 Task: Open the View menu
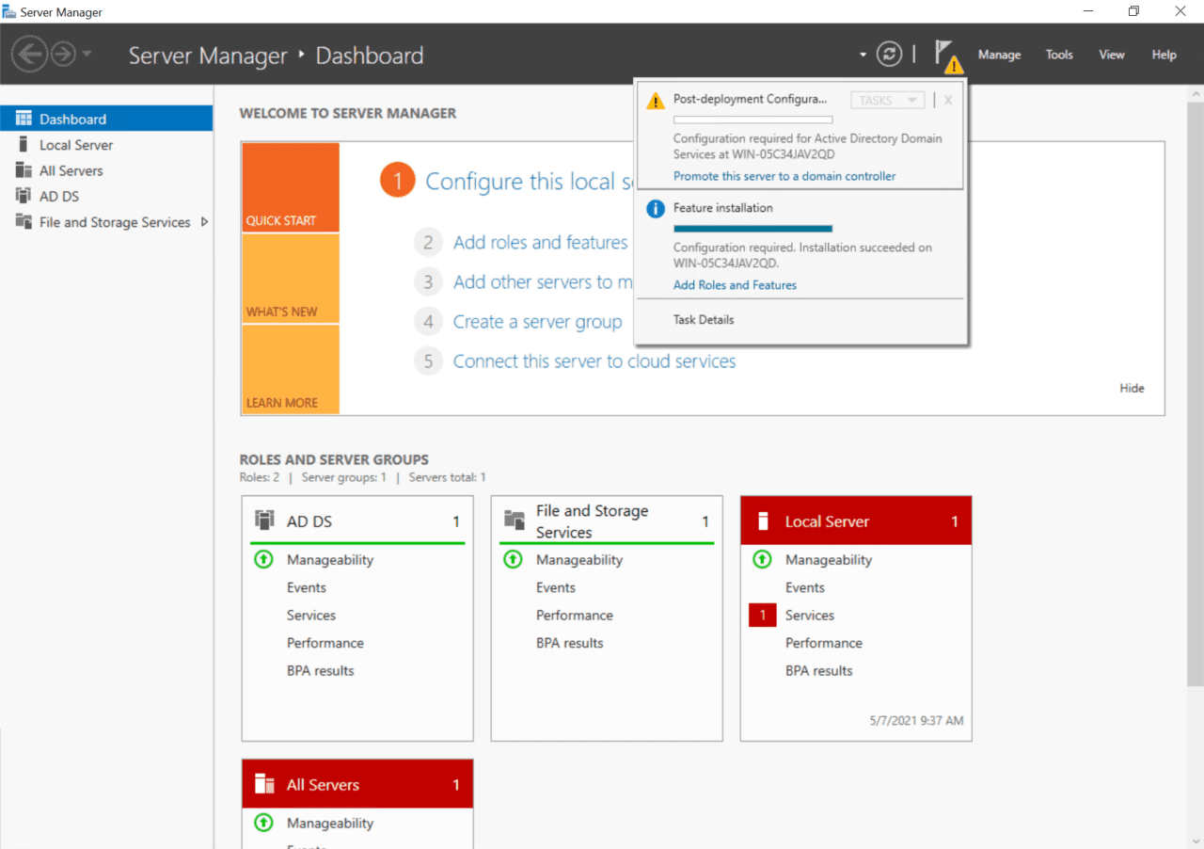click(x=1112, y=55)
